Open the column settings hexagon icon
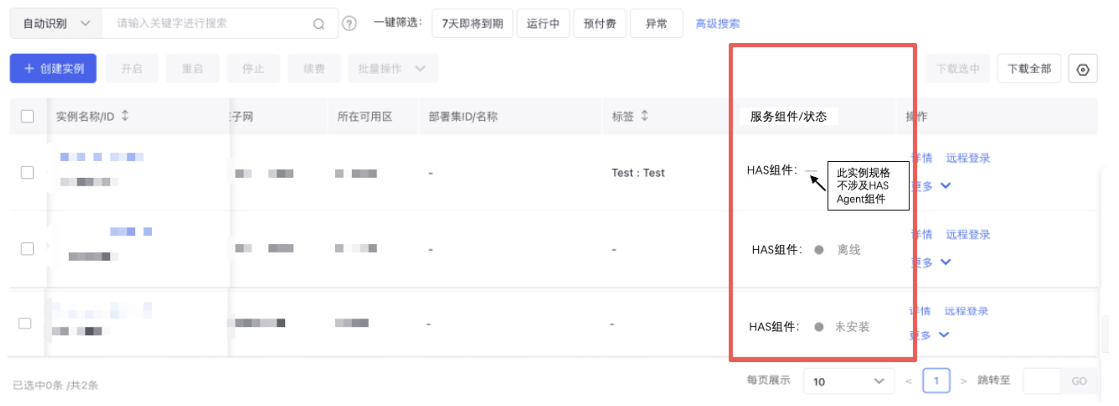 1083,69
